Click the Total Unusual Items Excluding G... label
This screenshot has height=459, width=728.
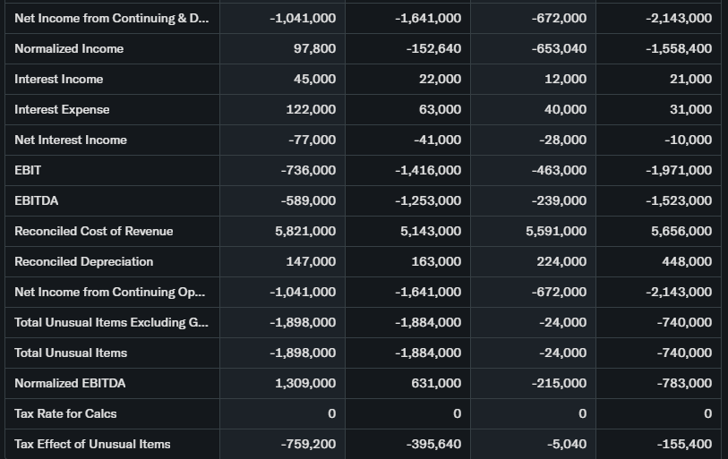coord(111,322)
